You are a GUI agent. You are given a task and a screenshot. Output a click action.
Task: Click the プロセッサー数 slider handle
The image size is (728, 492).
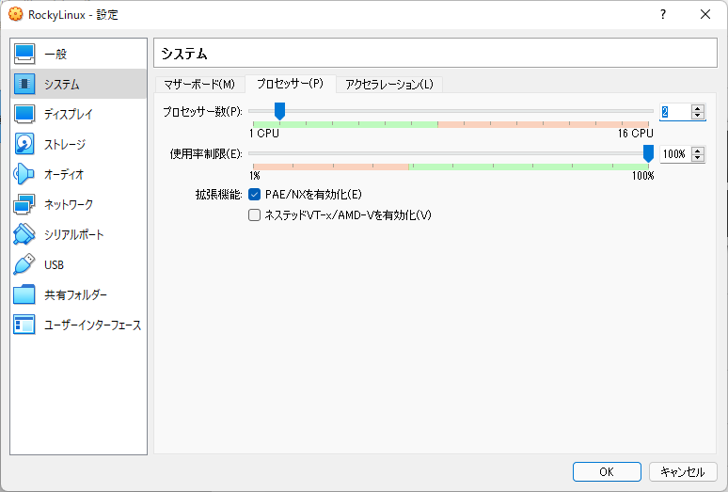[x=279, y=111]
